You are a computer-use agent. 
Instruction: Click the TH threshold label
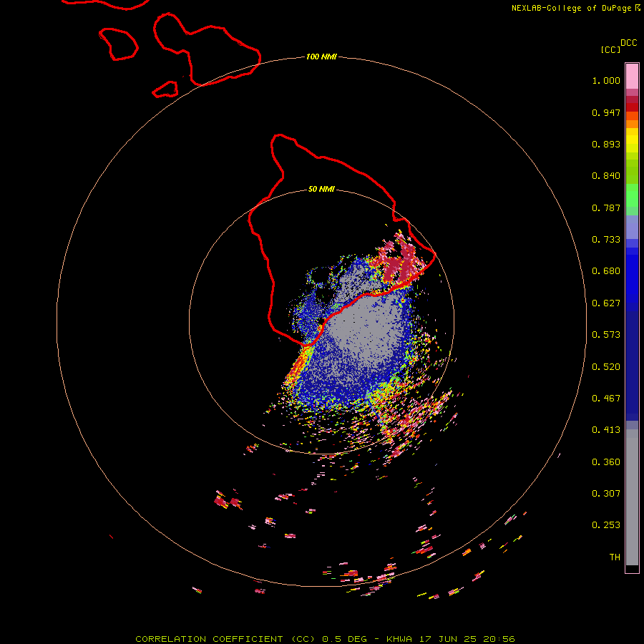click(x=615, y=557)
